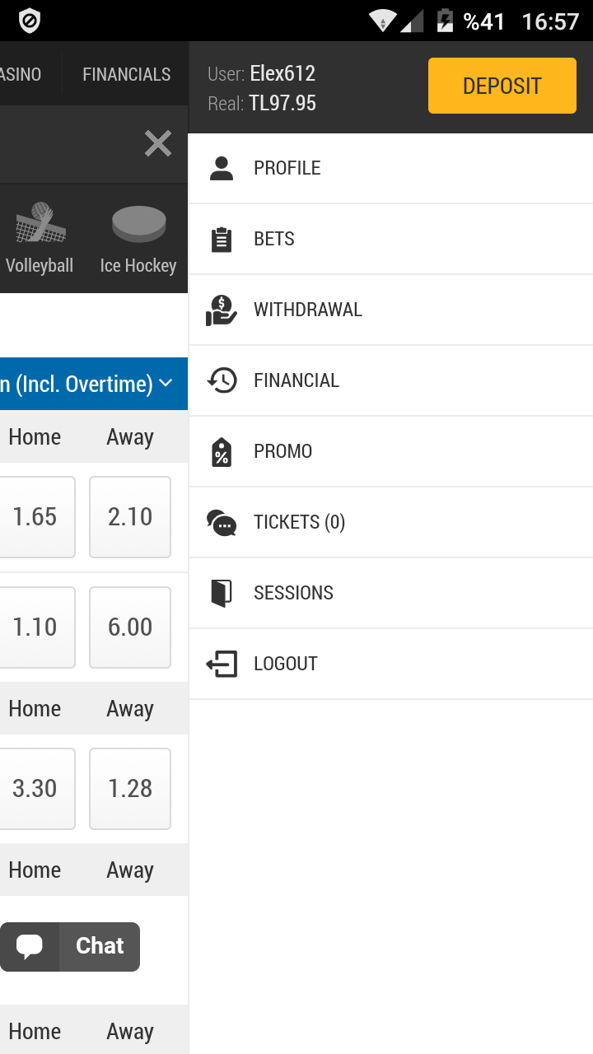This screenshot has width=593, height=1054.
Task: Tap the Financial history clock icon
Action: 222,380
